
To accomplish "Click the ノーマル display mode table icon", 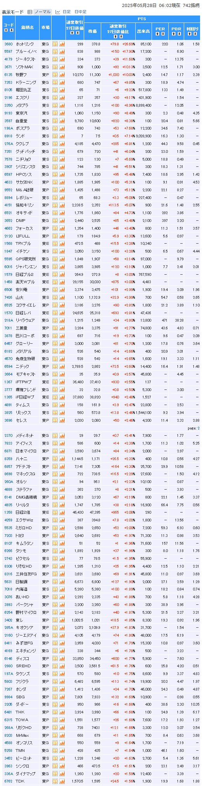I will (x=30, y=12).
